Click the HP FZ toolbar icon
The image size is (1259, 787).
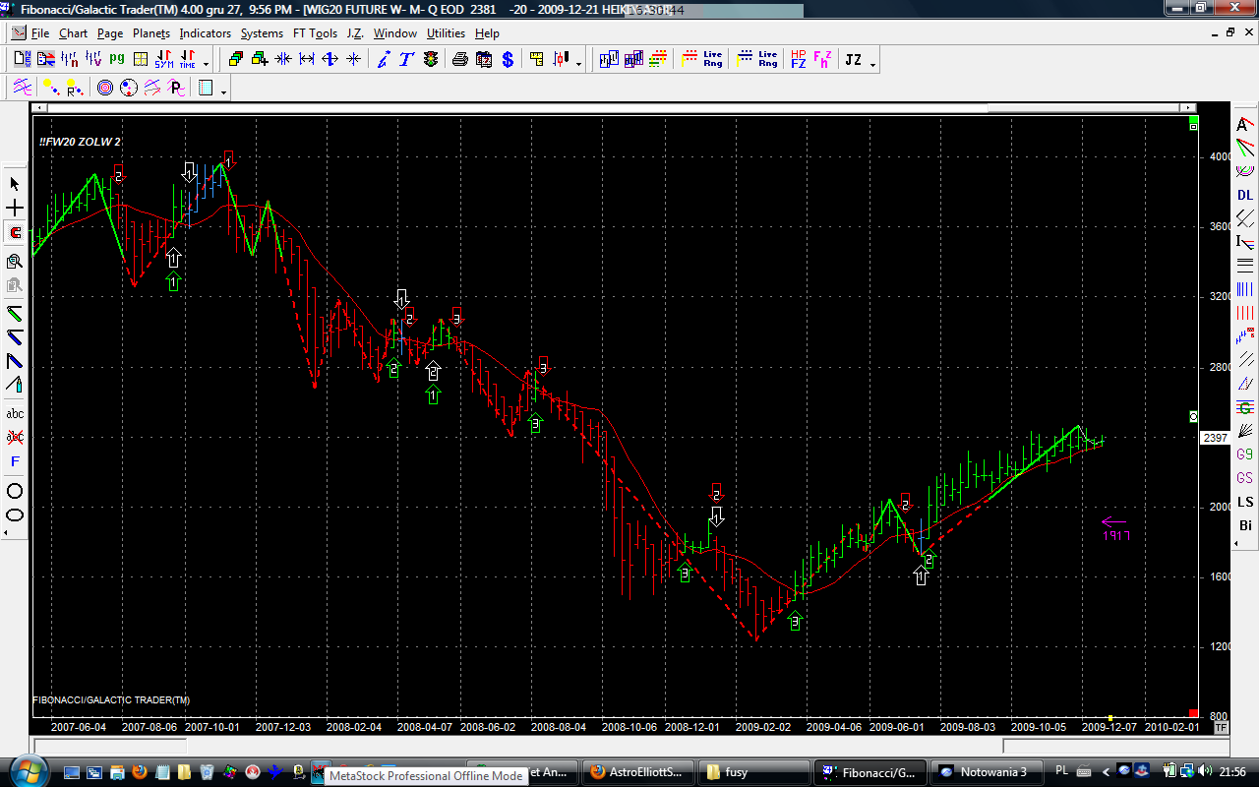(x=798, y=60)
